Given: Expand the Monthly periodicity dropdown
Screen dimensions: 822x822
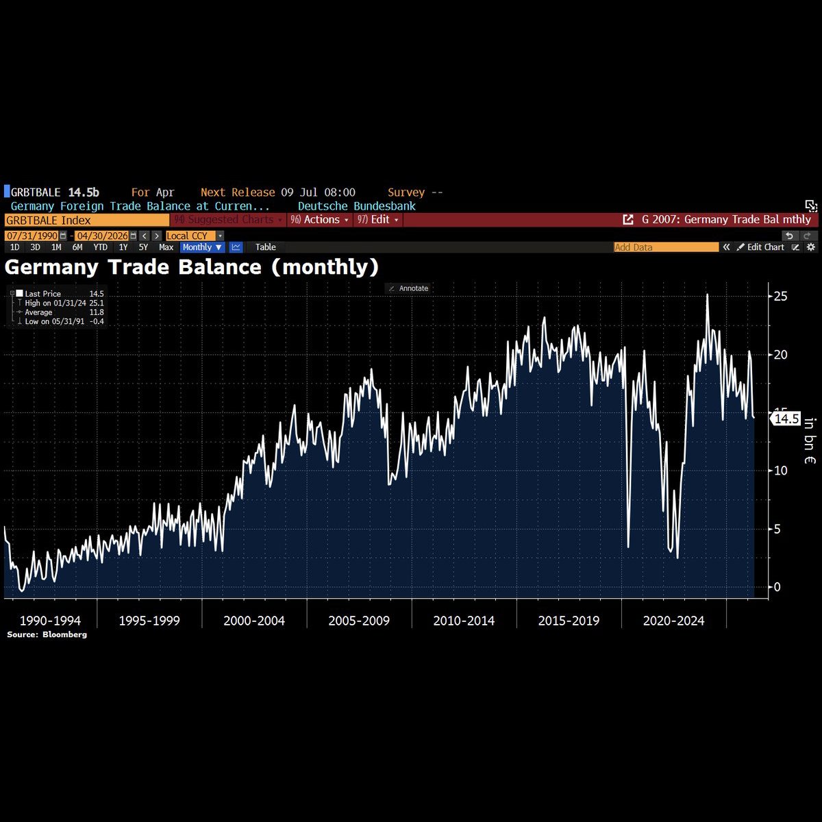Looking at the screenshot, I should pos(202,247).
